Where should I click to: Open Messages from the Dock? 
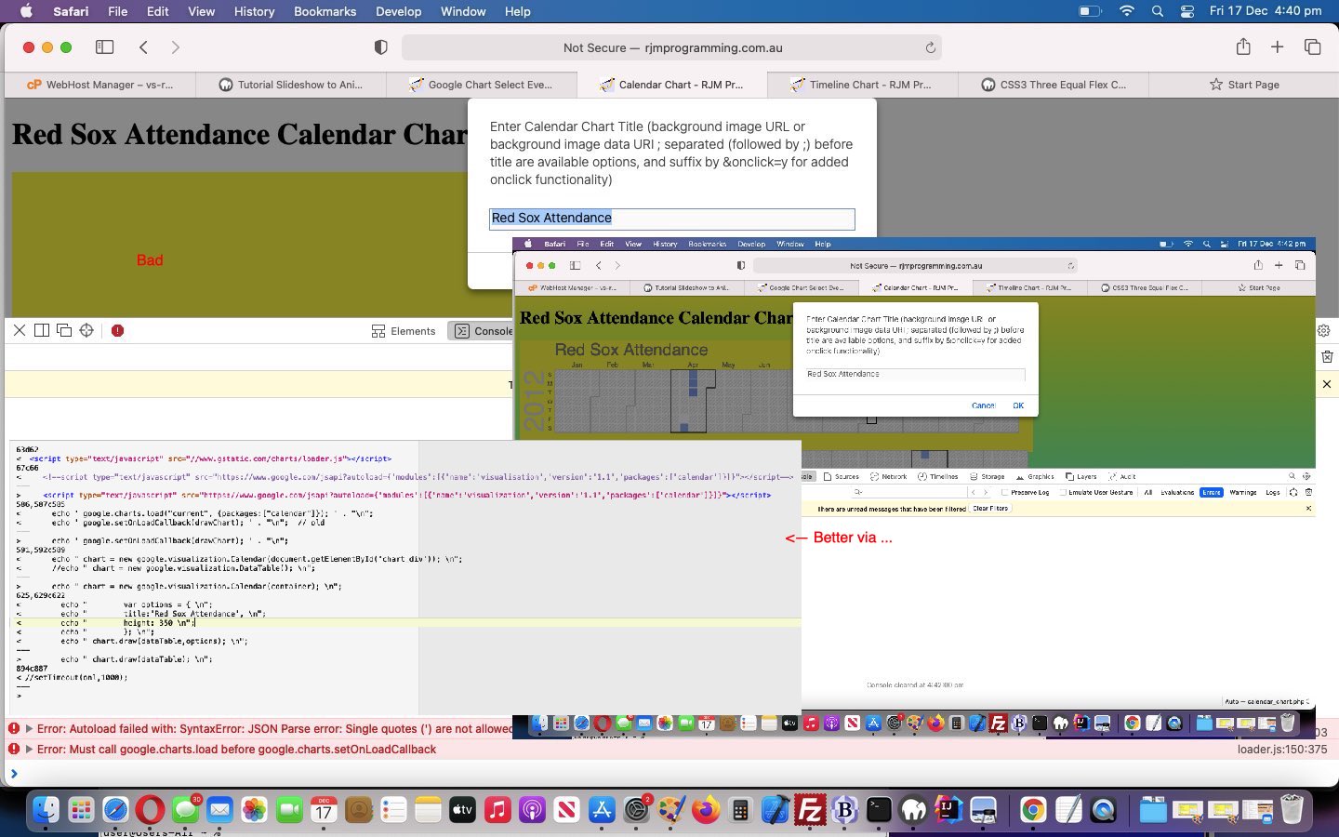tap(185, 810)
